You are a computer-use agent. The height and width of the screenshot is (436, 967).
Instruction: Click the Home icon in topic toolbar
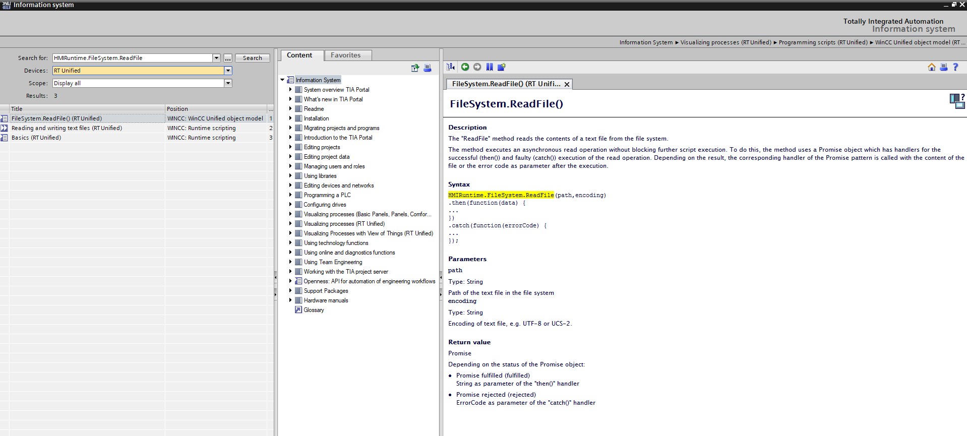pos(931,67)
